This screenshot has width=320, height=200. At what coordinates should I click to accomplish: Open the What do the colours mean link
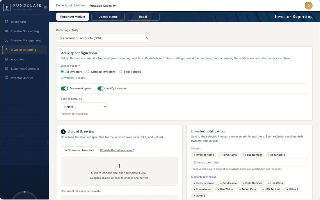(x=117, y=150)
